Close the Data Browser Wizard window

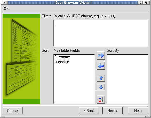pos(4,3)
